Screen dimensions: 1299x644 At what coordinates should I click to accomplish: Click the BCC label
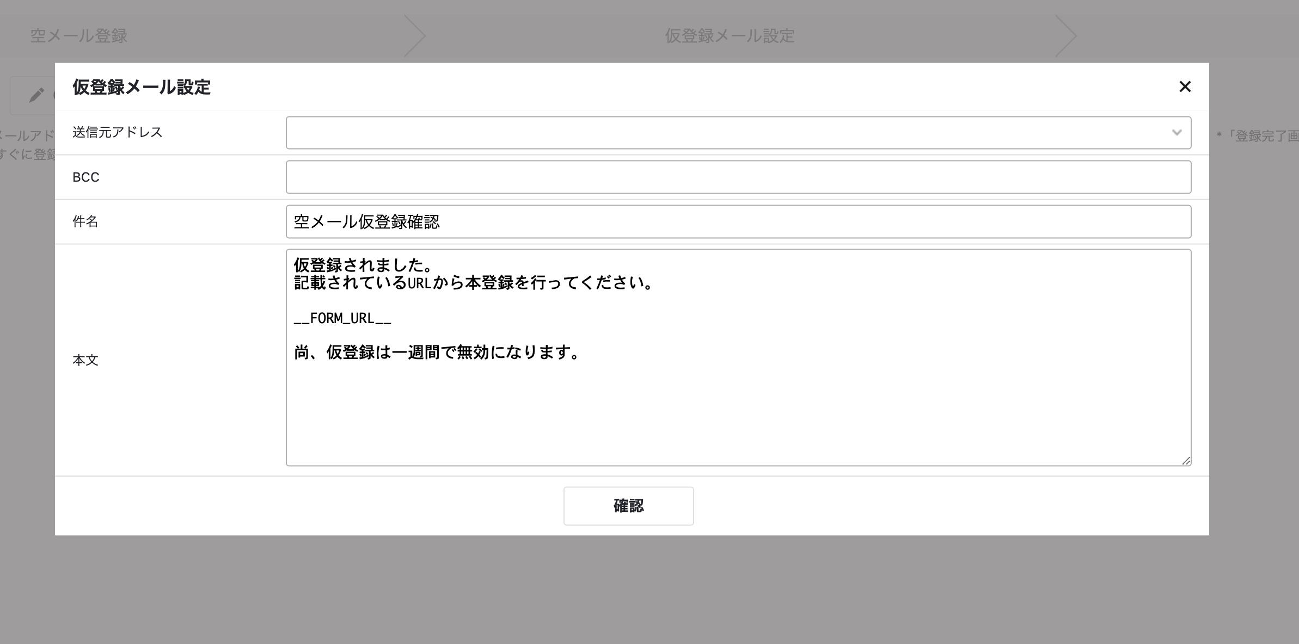86,177
